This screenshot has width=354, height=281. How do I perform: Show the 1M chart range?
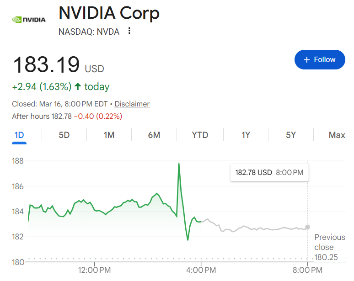pos(109,135)
